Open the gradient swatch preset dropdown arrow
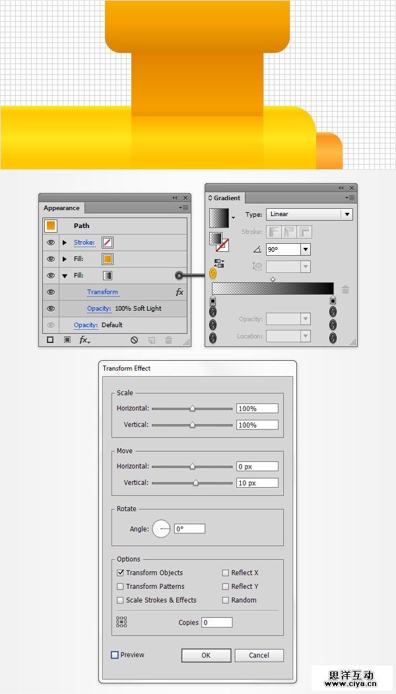Viewport: 396px width, 694px height. [233, 218]
